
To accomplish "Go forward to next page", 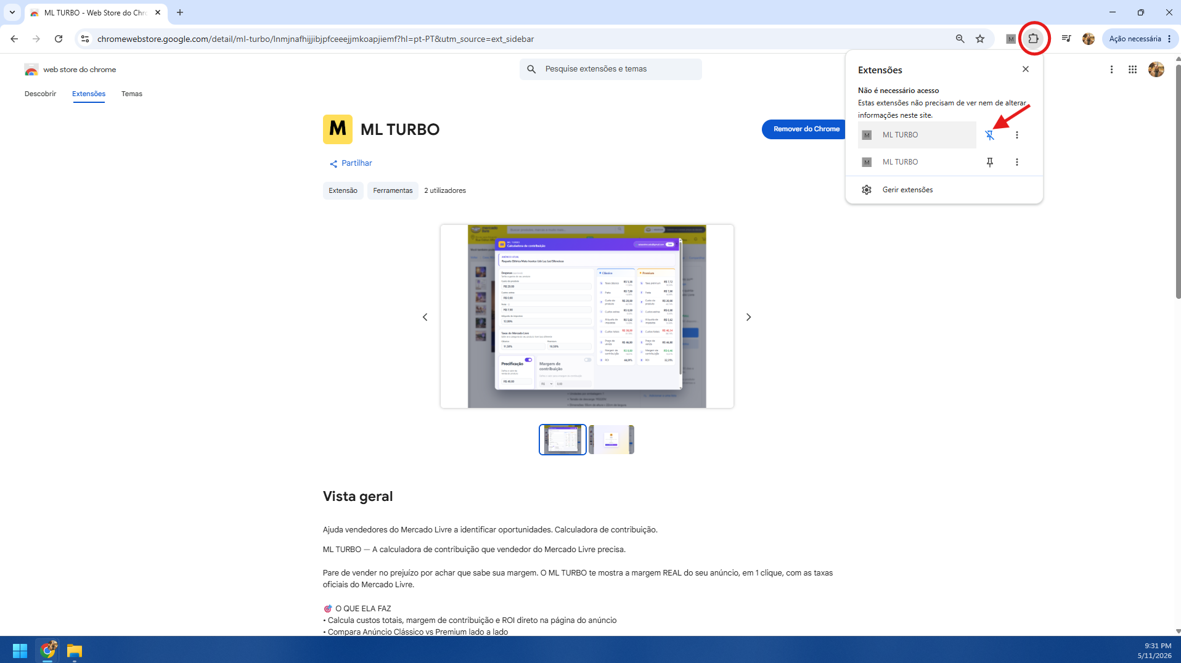I will point(36,39).
